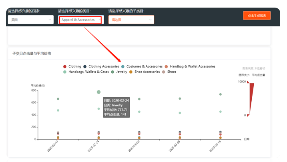Hide Costumes & Accessories series in legend
Screen dimensions: 287x162
pos(123,66)
